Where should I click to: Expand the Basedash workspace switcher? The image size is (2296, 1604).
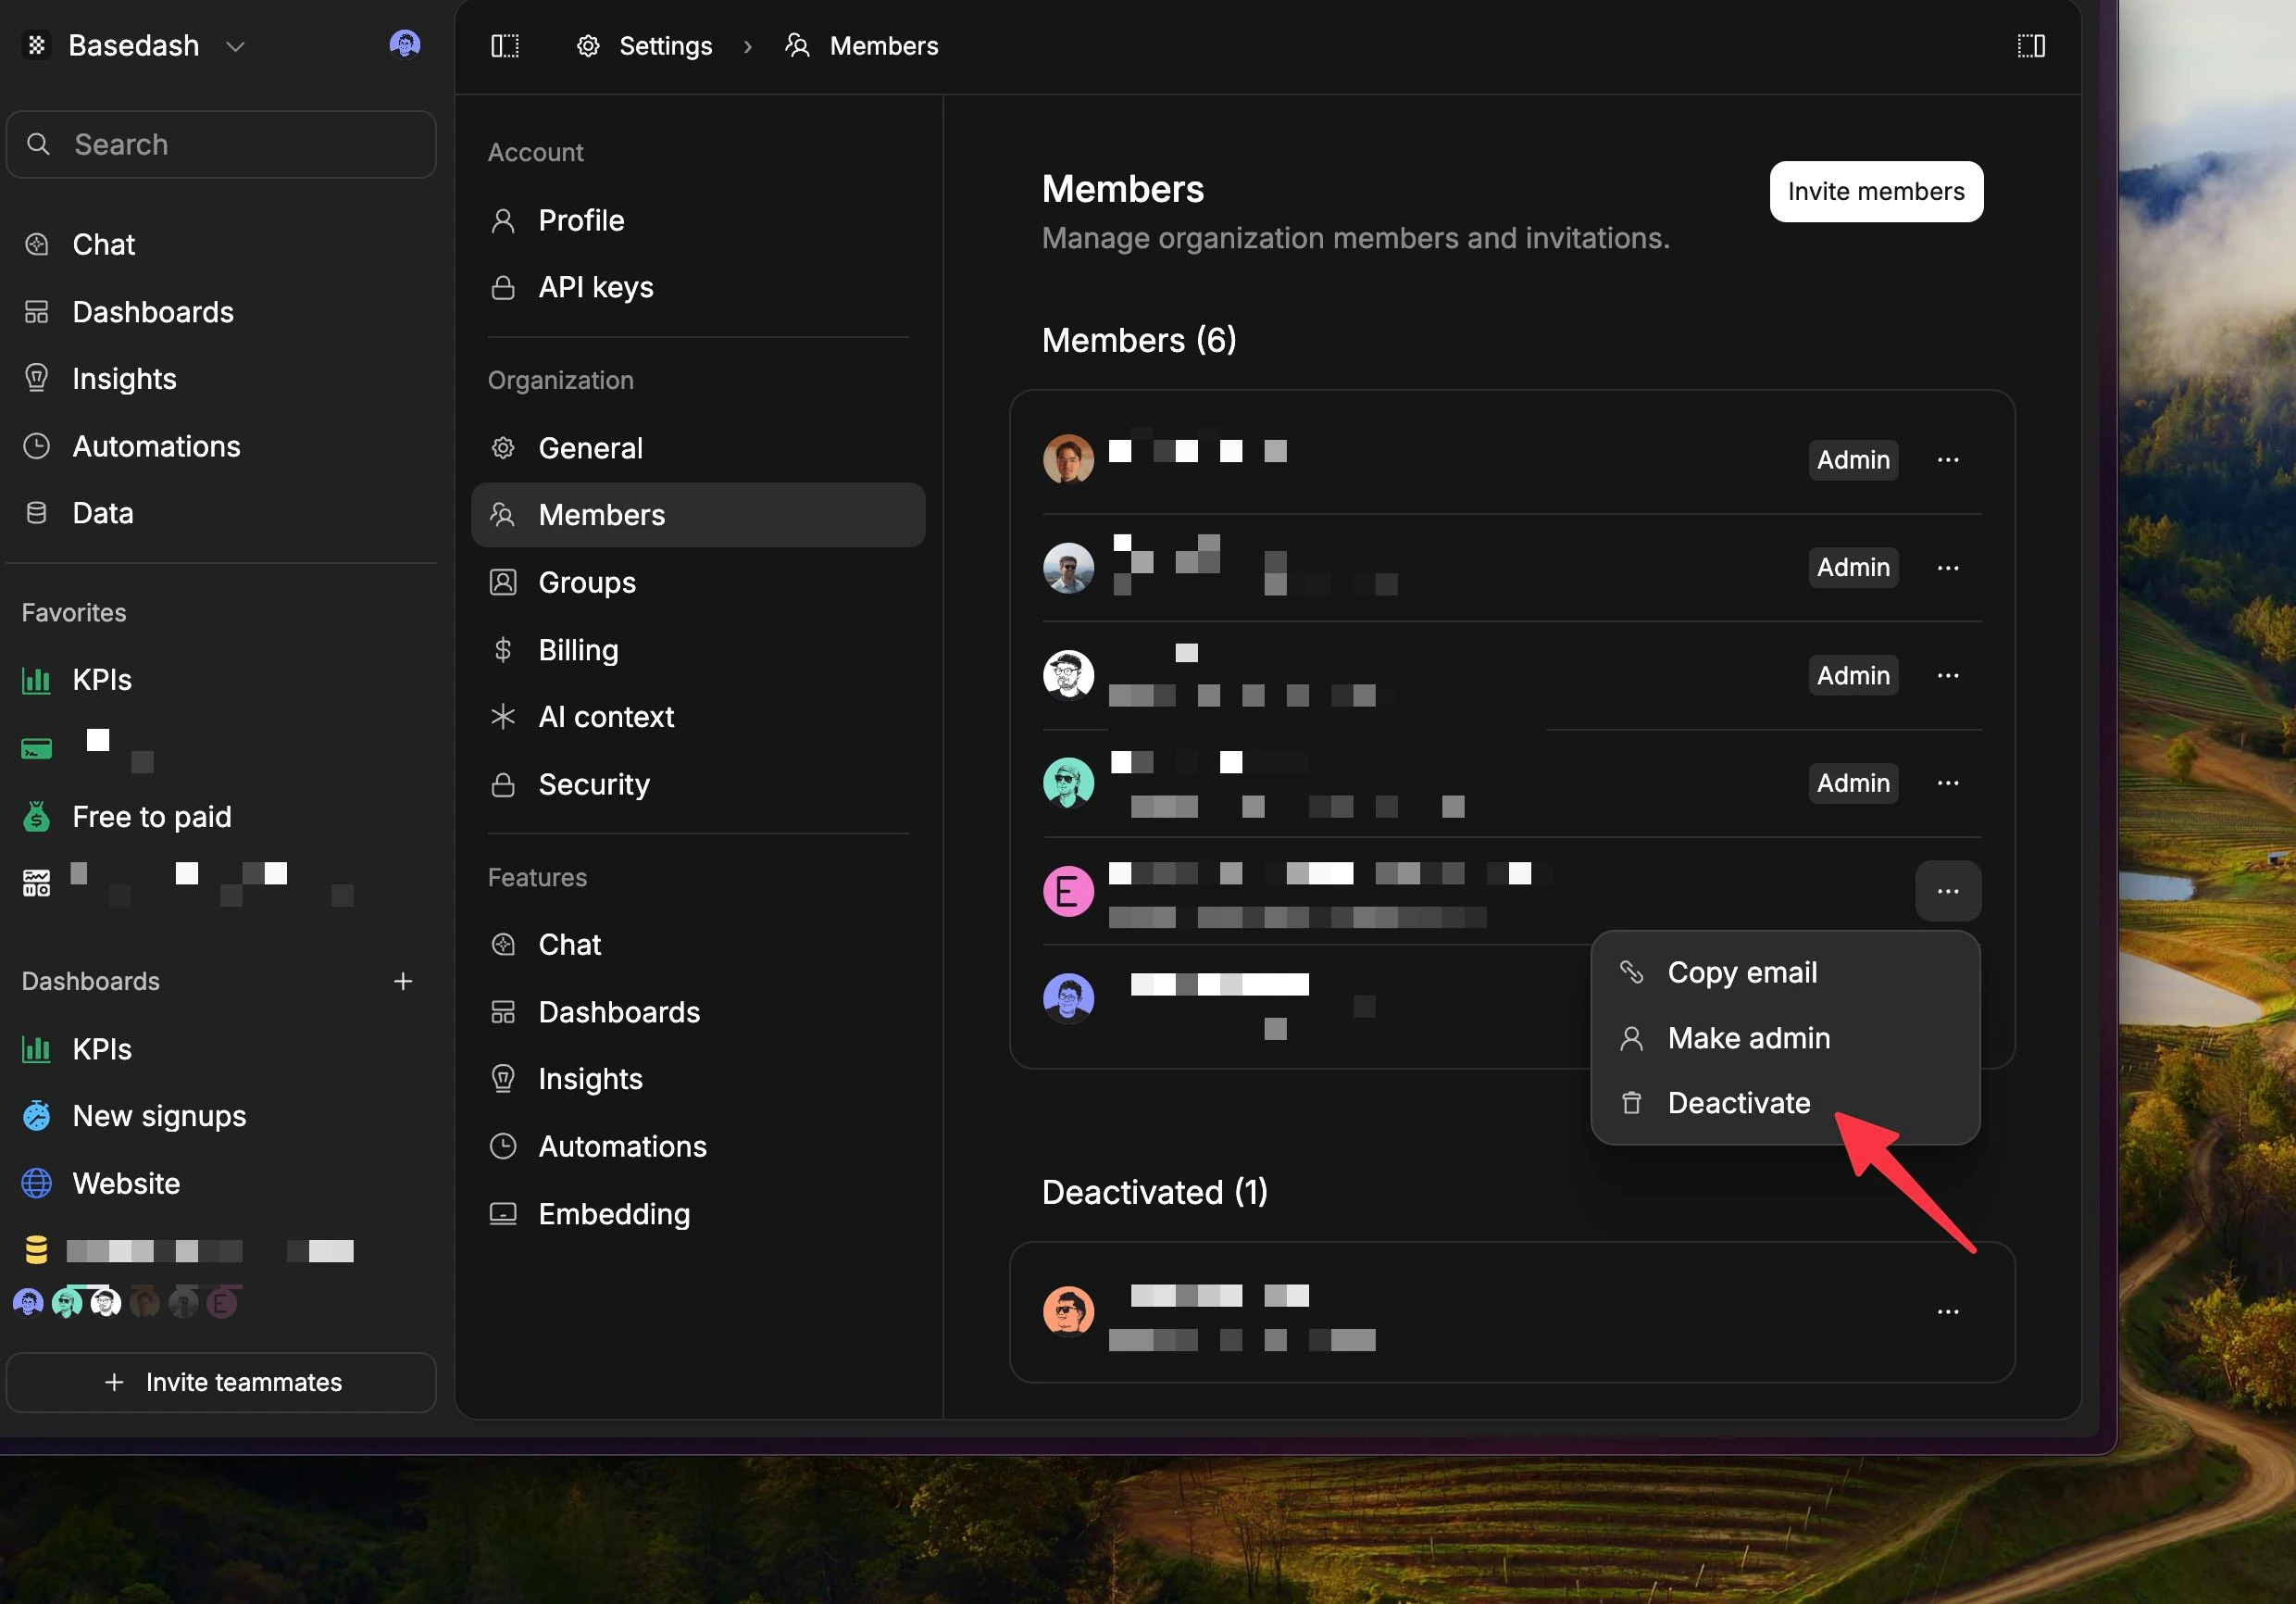point(236,46)
